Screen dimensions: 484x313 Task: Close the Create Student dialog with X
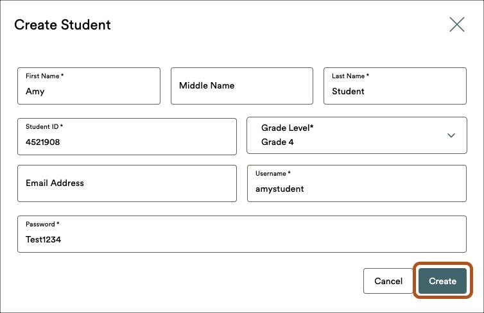tap(457, 24)
